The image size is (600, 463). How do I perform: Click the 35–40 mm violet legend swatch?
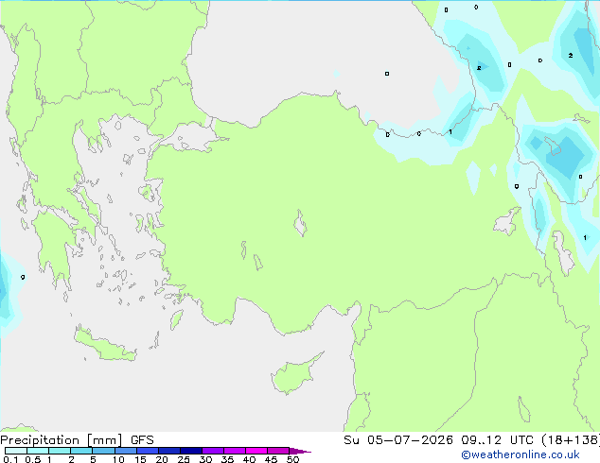tap(235, 451)
